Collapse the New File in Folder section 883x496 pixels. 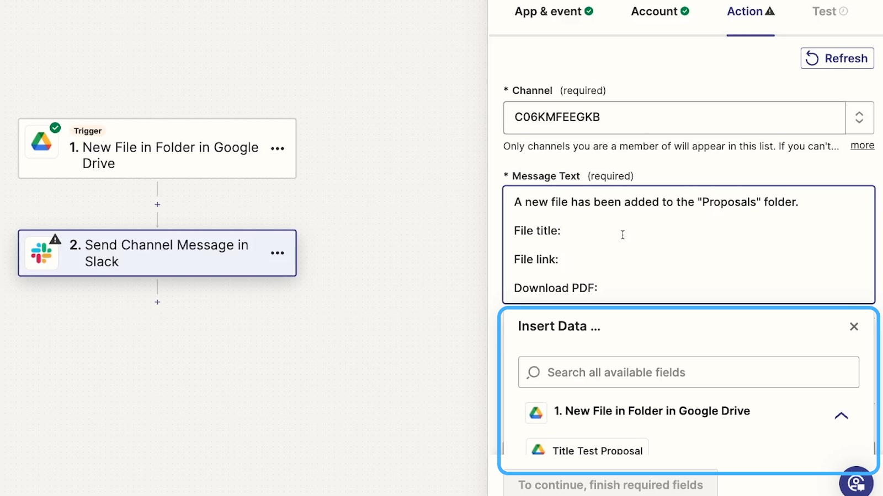pyautogui.click(x=841, y=416)
